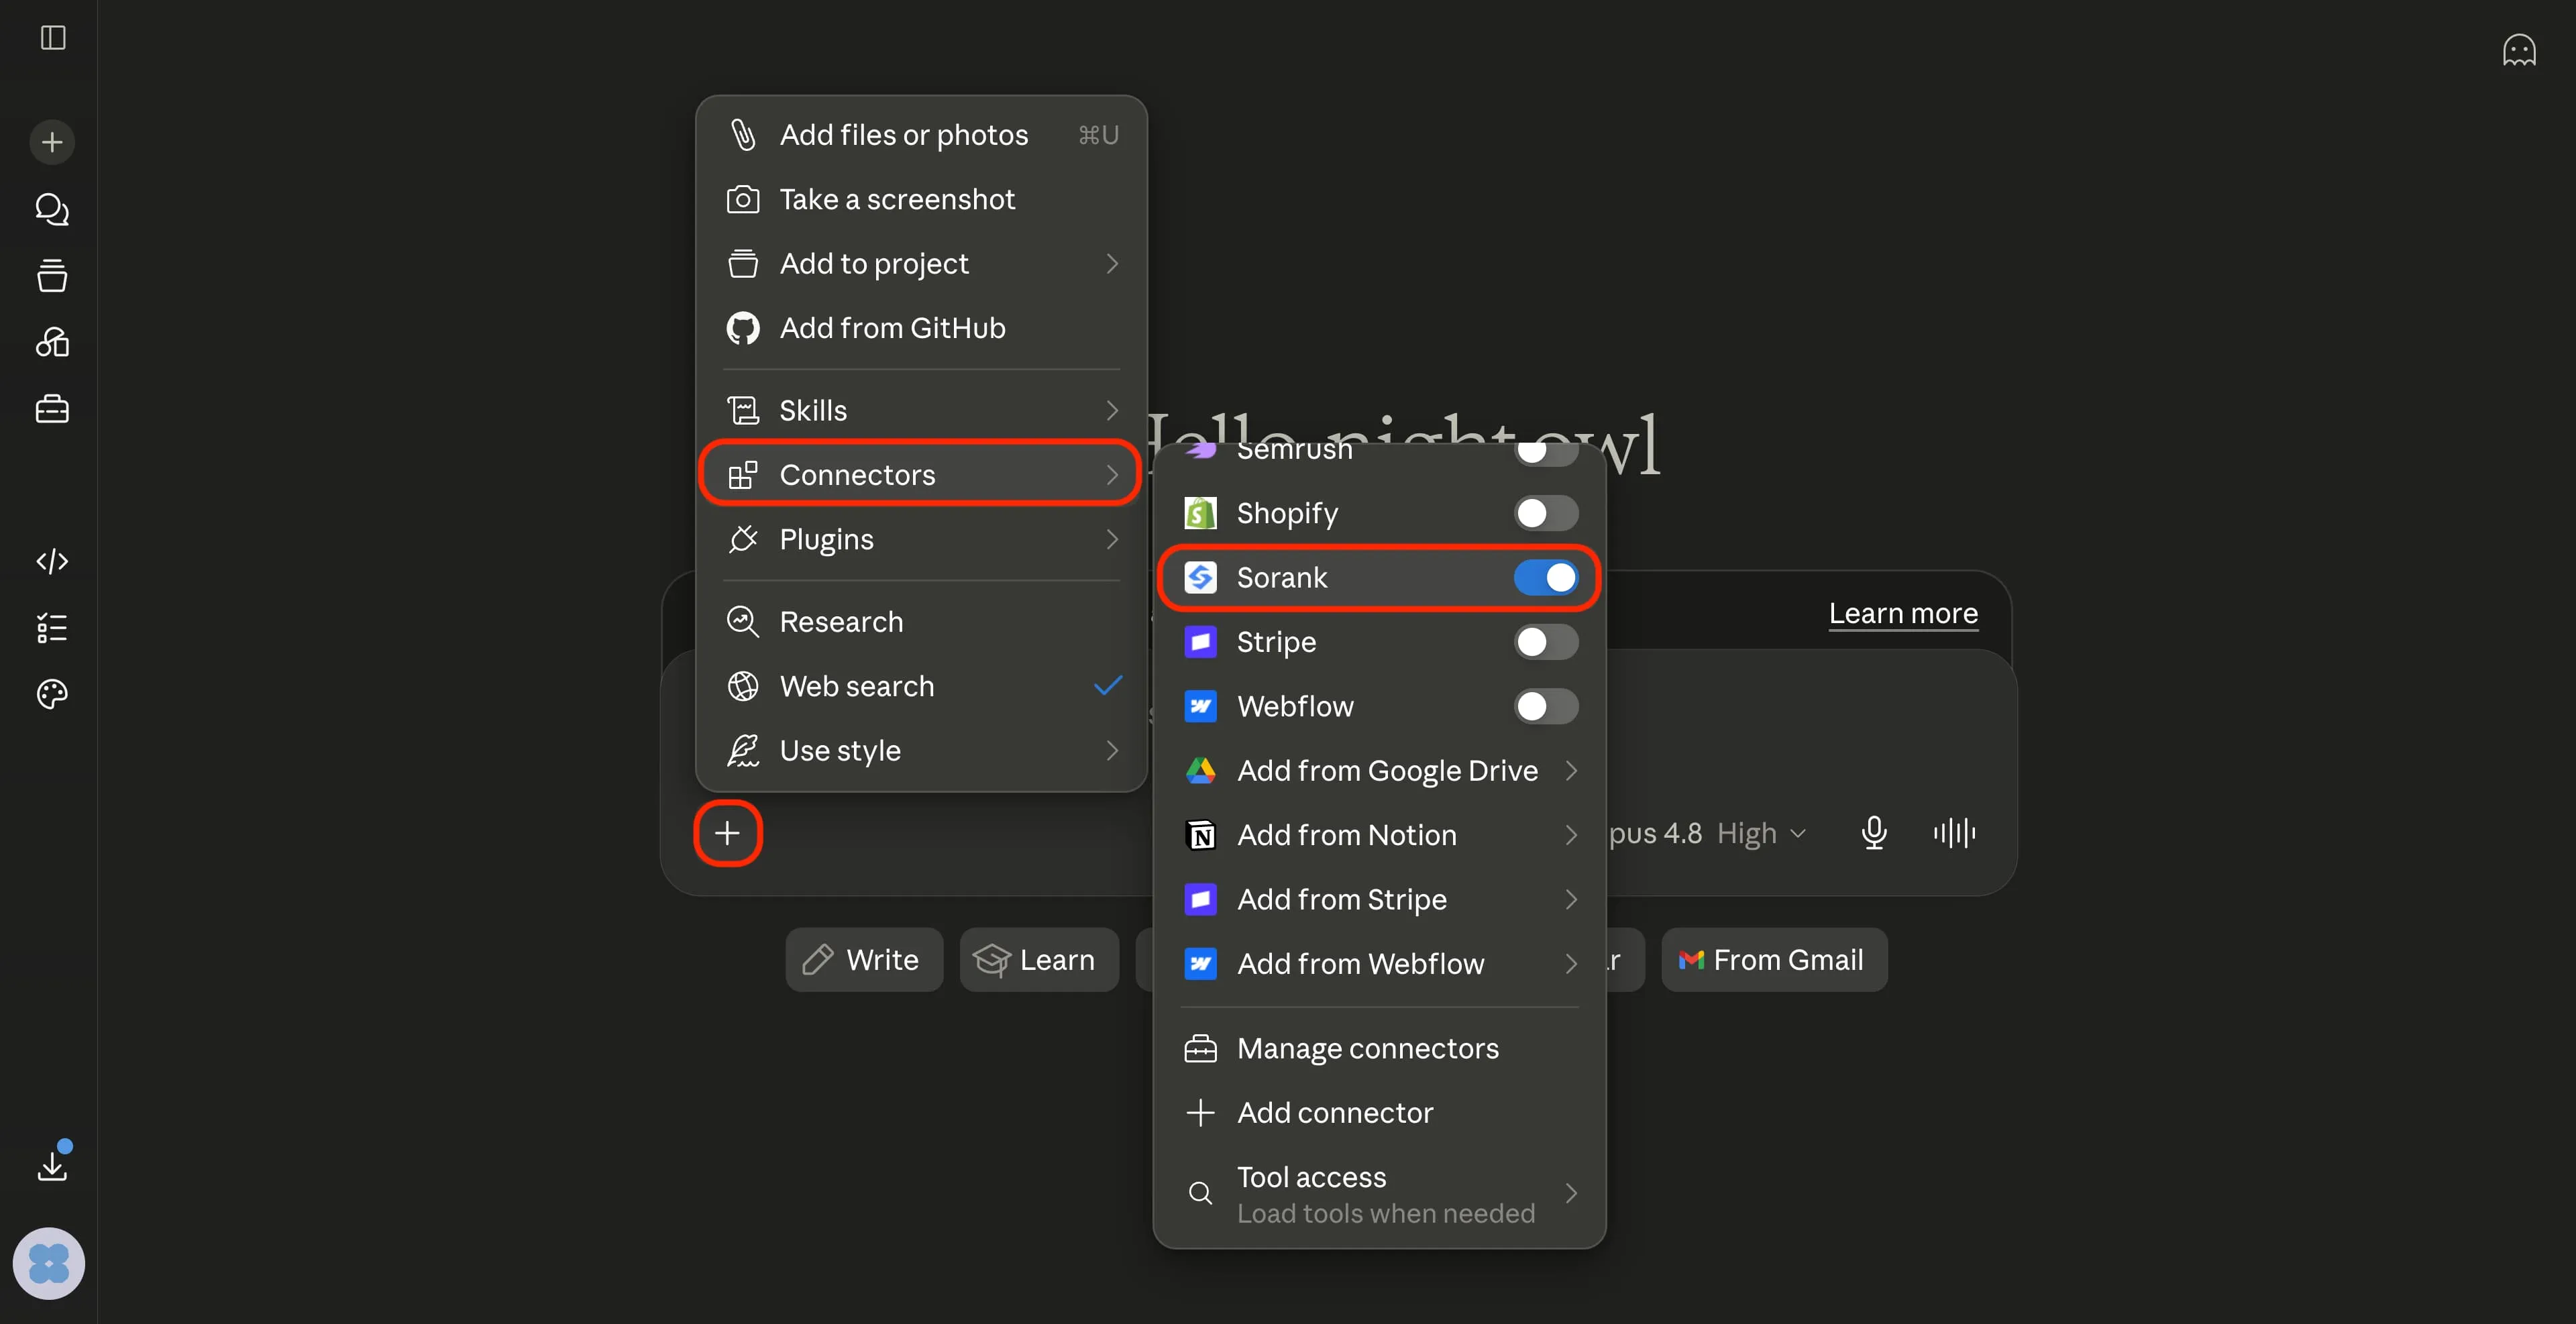The width and height of the screenshot is (2576, 1324).
Task: Click the Learn suggestion button
Action: point(1039,960)
